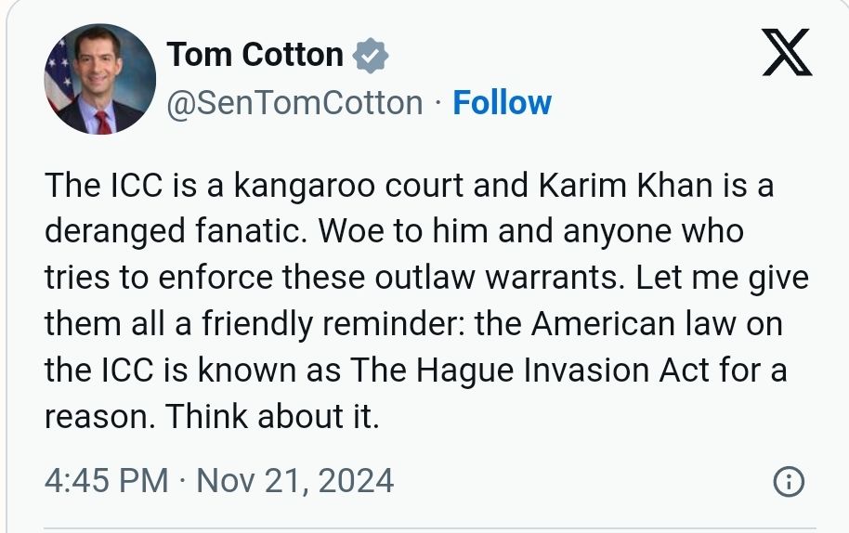Click the @SenTomCotton handle
This screenshot has width=849, height=533.
(x=294, y=102)
